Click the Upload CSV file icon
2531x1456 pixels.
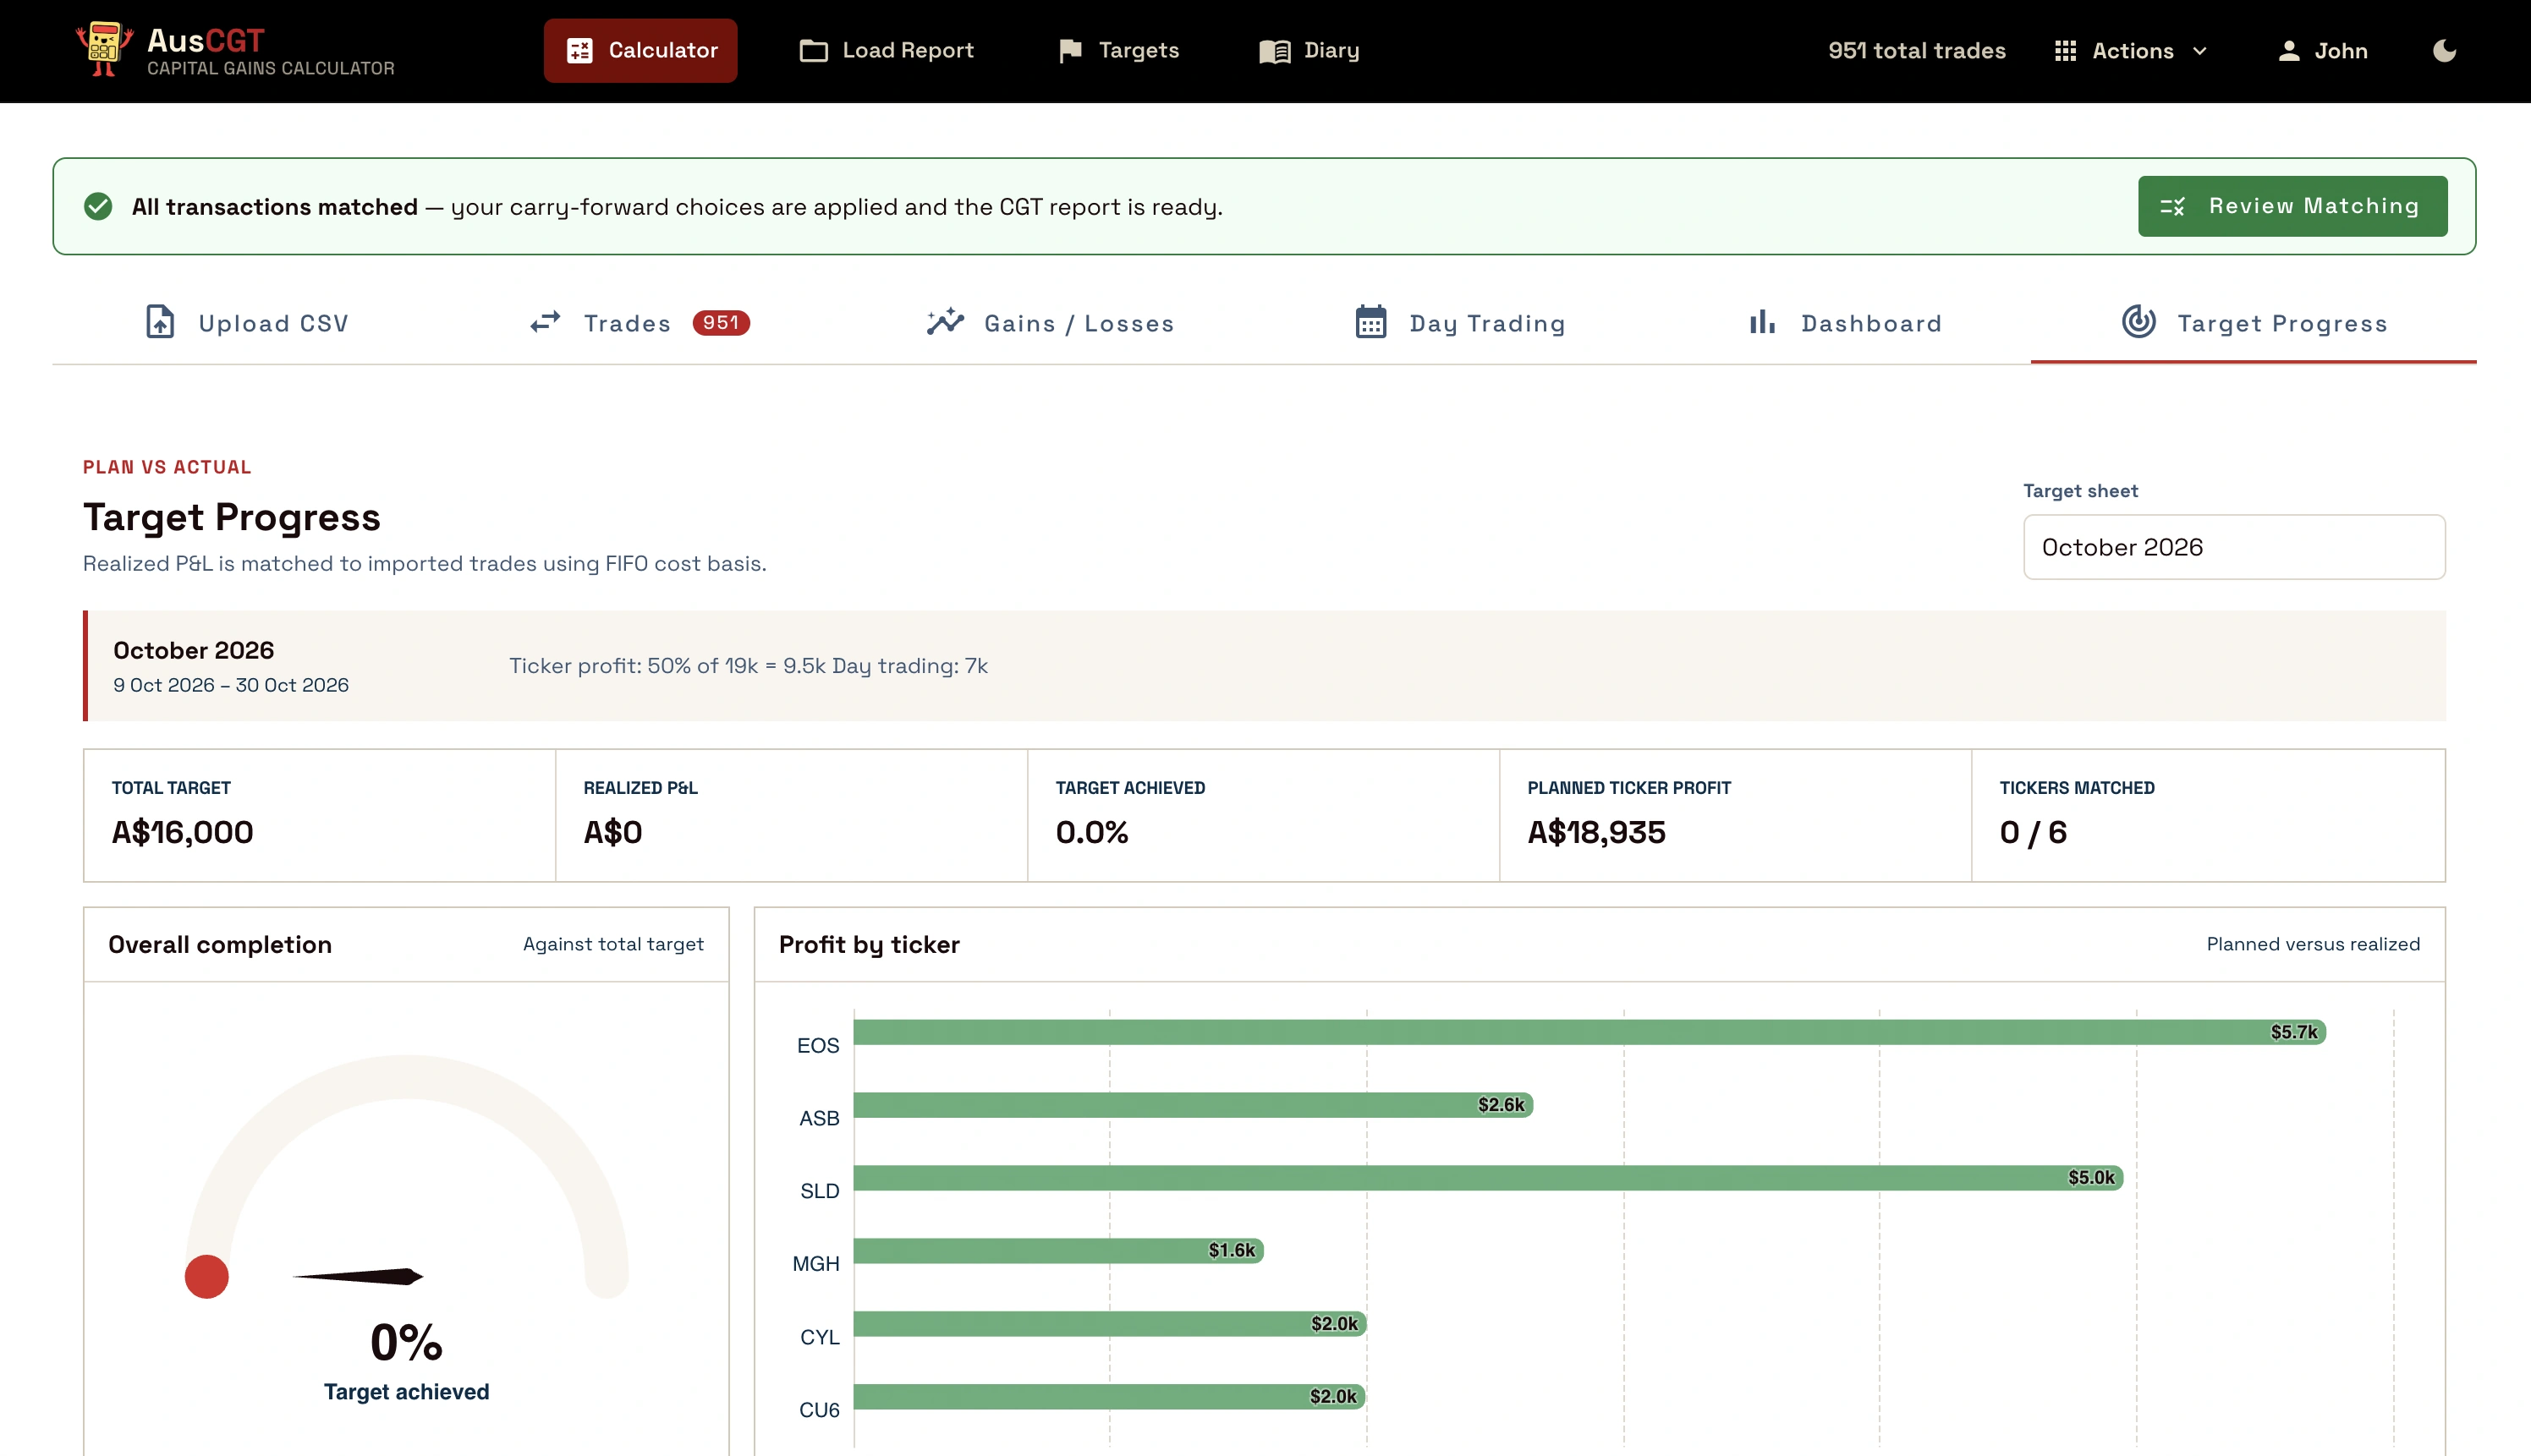tap(160, 322)
